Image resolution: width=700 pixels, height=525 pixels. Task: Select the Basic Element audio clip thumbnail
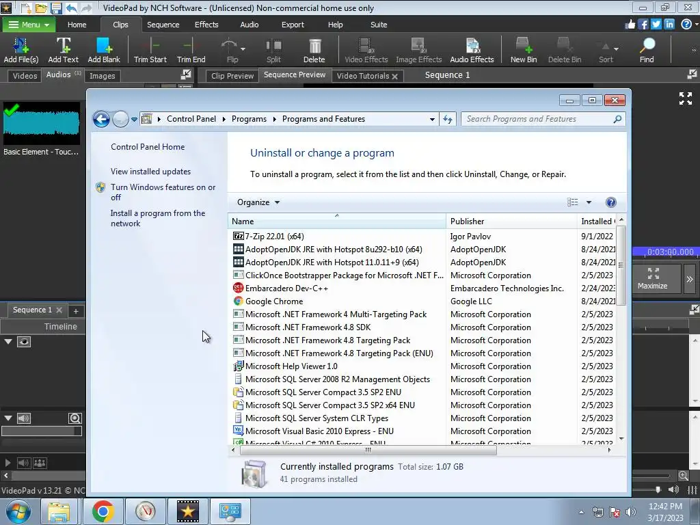pos(42,123)
